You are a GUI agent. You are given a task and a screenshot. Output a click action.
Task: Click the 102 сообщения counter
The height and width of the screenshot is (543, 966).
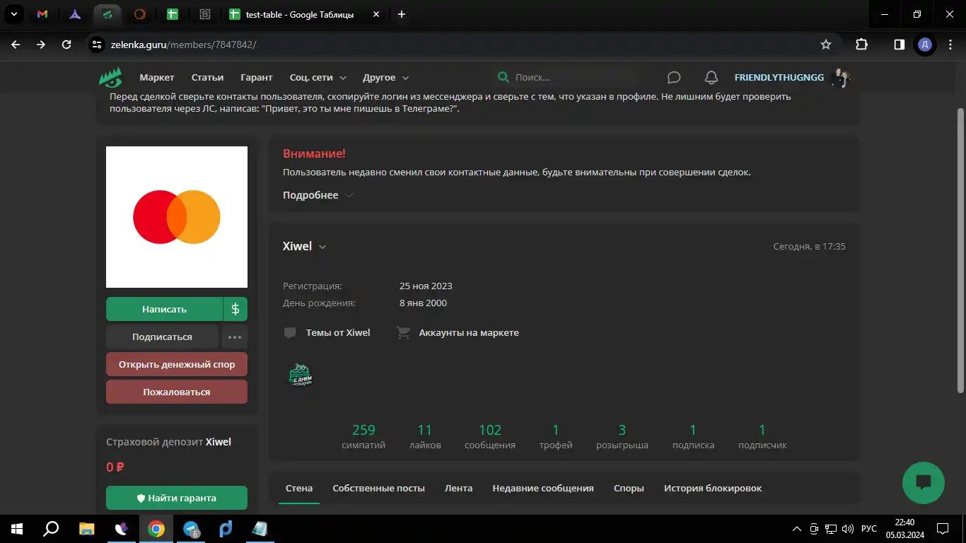(490, 437)
